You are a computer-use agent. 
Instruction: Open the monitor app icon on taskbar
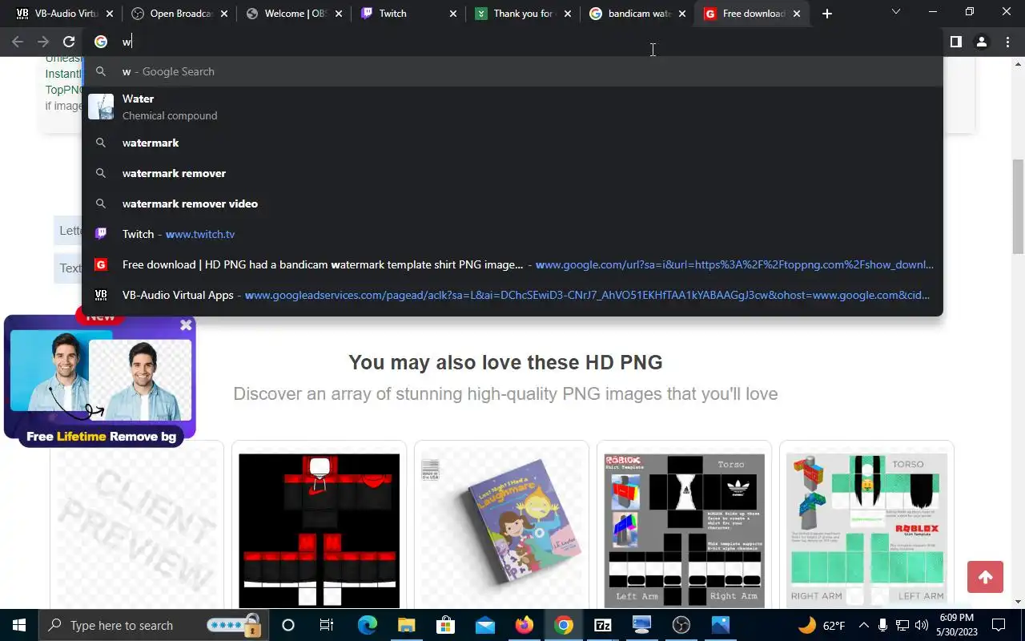(x=642, y=625)
